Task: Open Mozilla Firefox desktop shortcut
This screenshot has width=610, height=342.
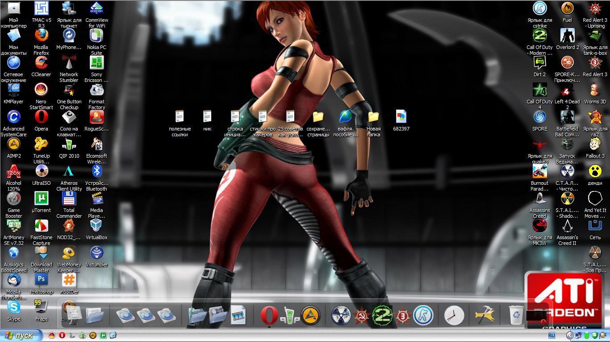Action: [x=41, y=36]
